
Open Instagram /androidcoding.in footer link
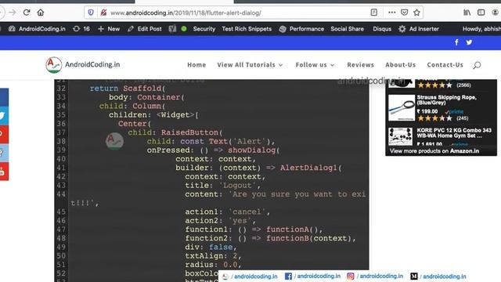pyautogui.click(x=375, y=277)
